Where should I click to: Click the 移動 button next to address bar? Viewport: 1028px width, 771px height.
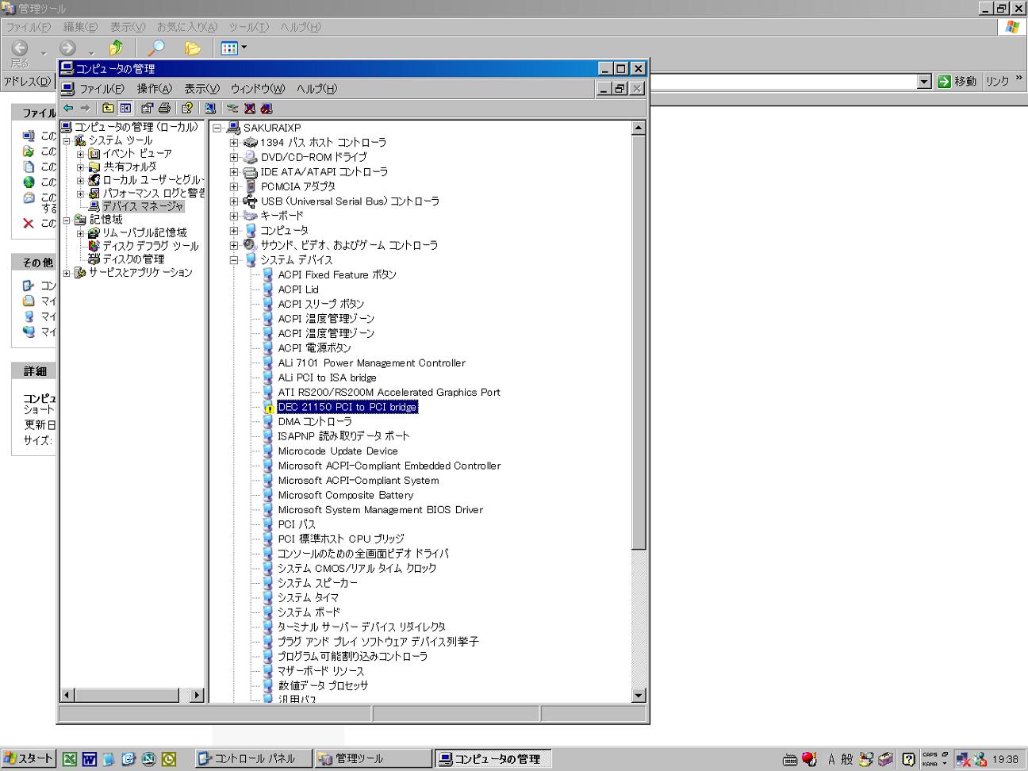point(957,81)
